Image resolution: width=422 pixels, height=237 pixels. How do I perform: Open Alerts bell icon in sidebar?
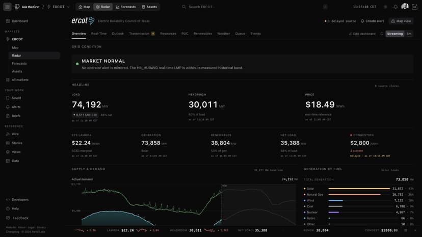click(x=8, y=107)
